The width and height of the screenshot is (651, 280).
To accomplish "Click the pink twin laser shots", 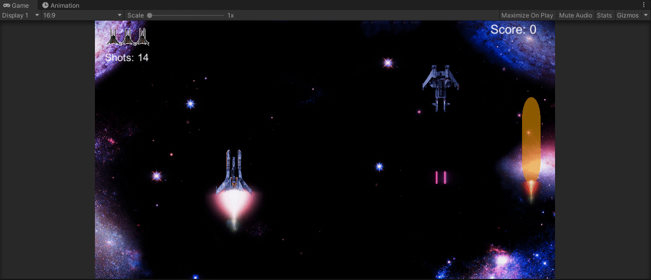I will click(441, 178).
